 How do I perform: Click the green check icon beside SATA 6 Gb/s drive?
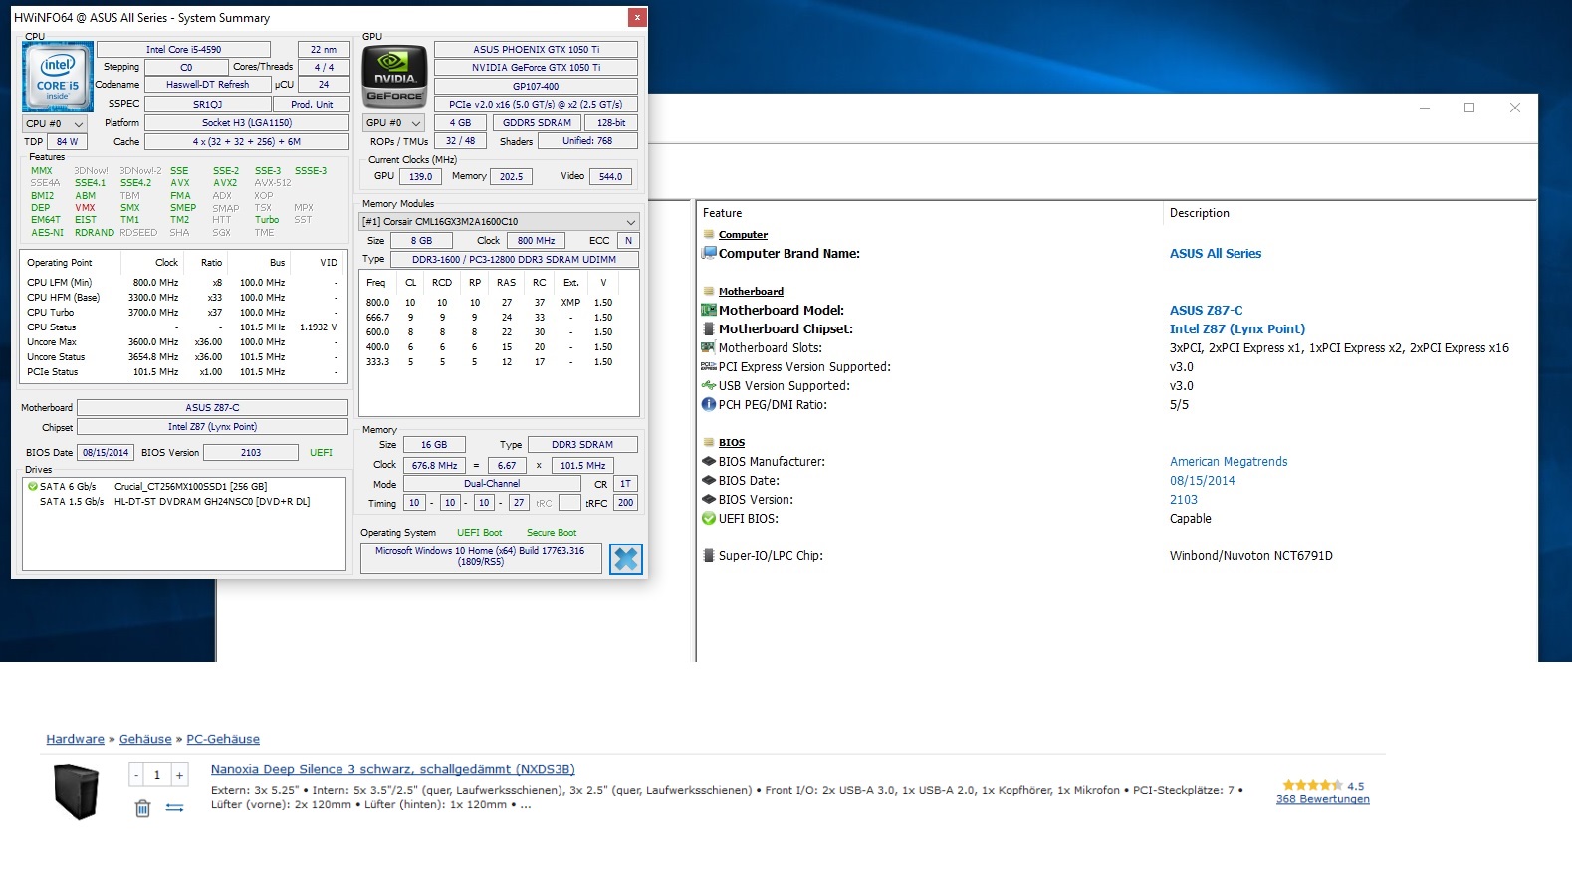[32, 487]
